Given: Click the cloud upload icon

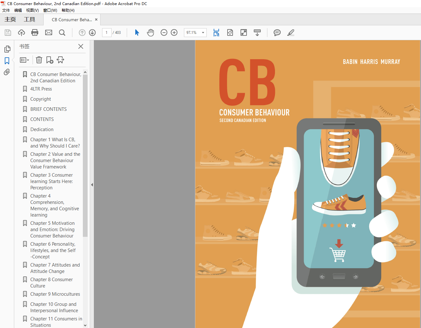Looking at the screenshot, I should pos(21,33).
